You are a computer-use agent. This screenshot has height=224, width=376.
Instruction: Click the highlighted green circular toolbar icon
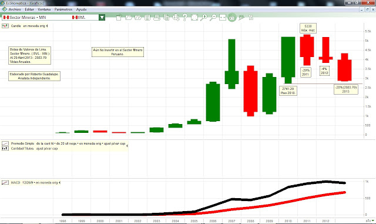[232, 17]
